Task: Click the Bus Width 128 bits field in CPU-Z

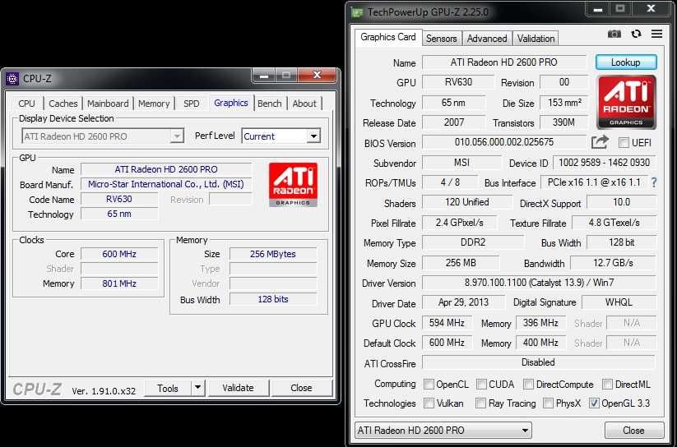Action: click(273, 299)
